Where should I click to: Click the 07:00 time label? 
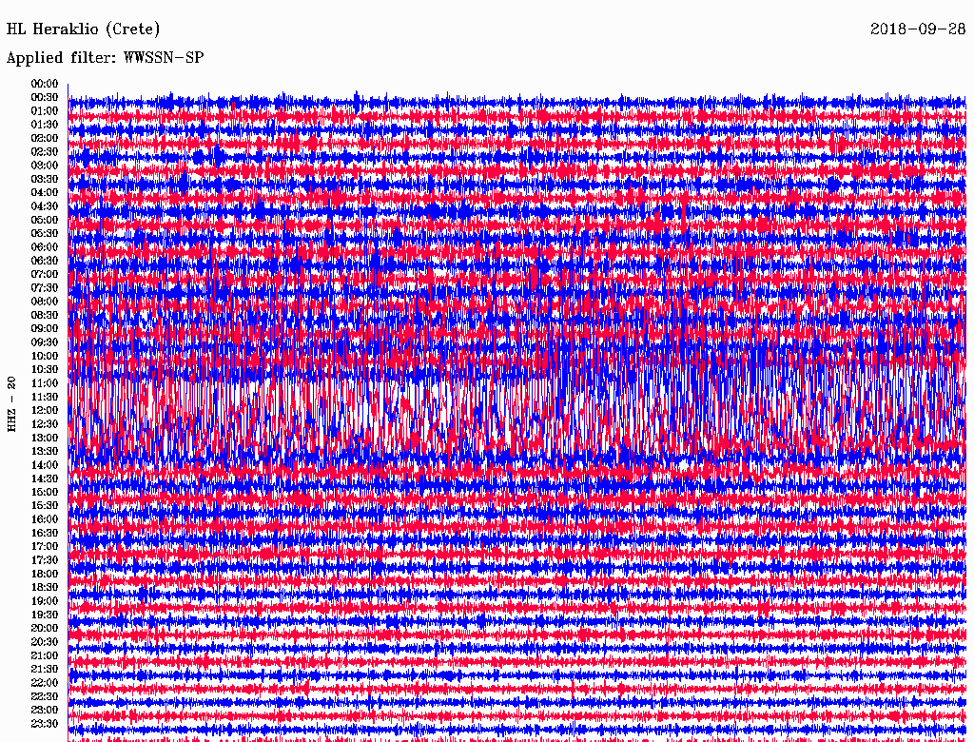click(x=45, y=274)
